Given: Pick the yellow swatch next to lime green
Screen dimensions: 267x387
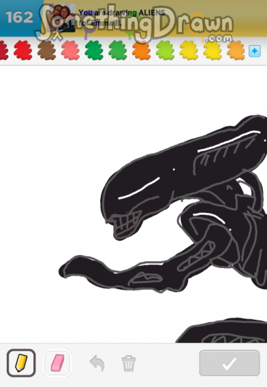Looking at the screenshot, I should [x=189, y=50].
